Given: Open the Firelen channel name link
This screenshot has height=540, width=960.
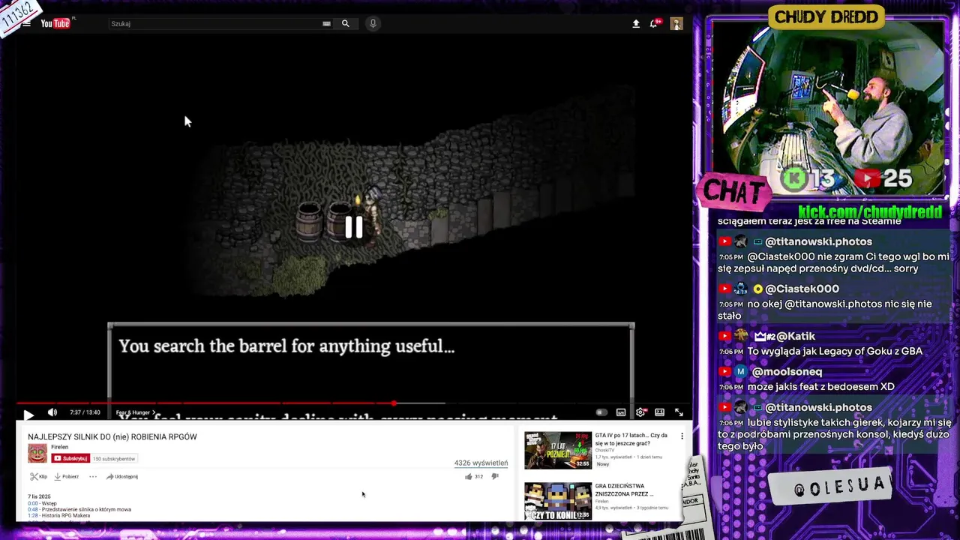Looking at the screenshot, I should coord(59,447).
